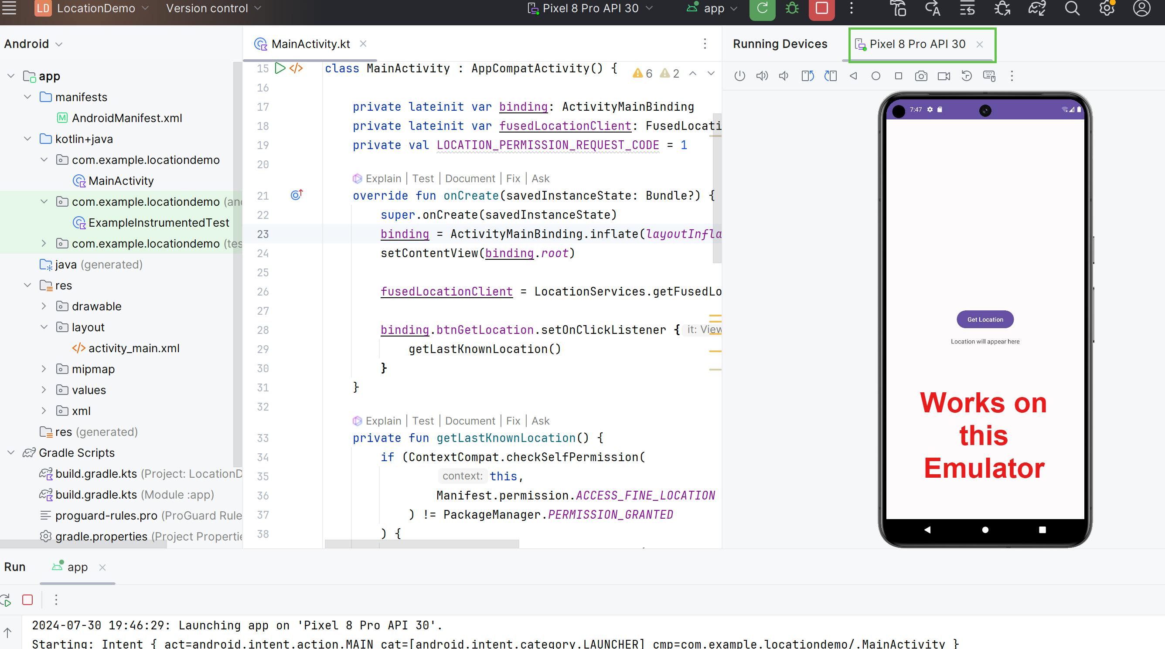
Task: Open Android project view dropdown
Action: click(33, 44)
